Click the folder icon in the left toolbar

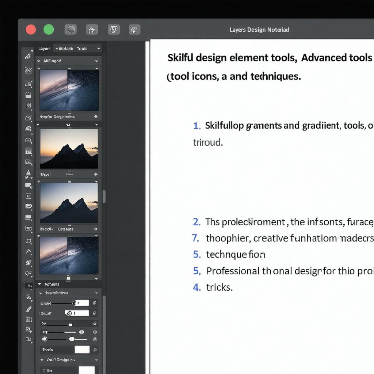(x=28, y=95)
